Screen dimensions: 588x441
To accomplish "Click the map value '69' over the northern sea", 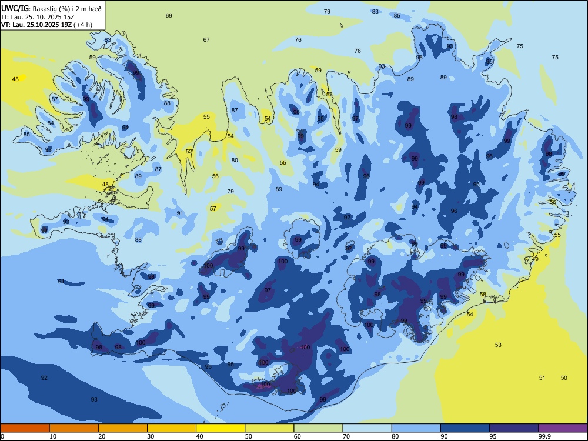I will 169,16.
